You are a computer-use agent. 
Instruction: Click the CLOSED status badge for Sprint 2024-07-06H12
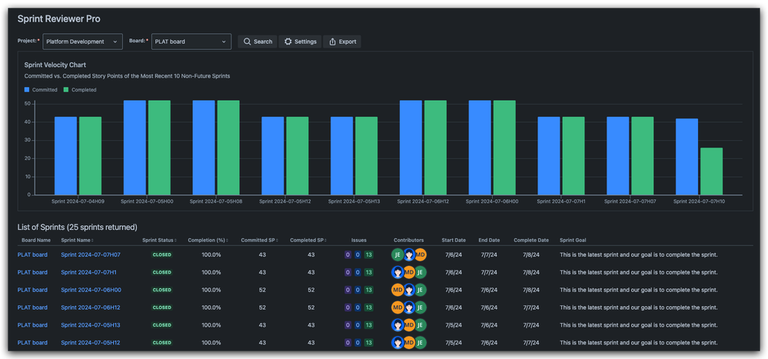(162, 307)
